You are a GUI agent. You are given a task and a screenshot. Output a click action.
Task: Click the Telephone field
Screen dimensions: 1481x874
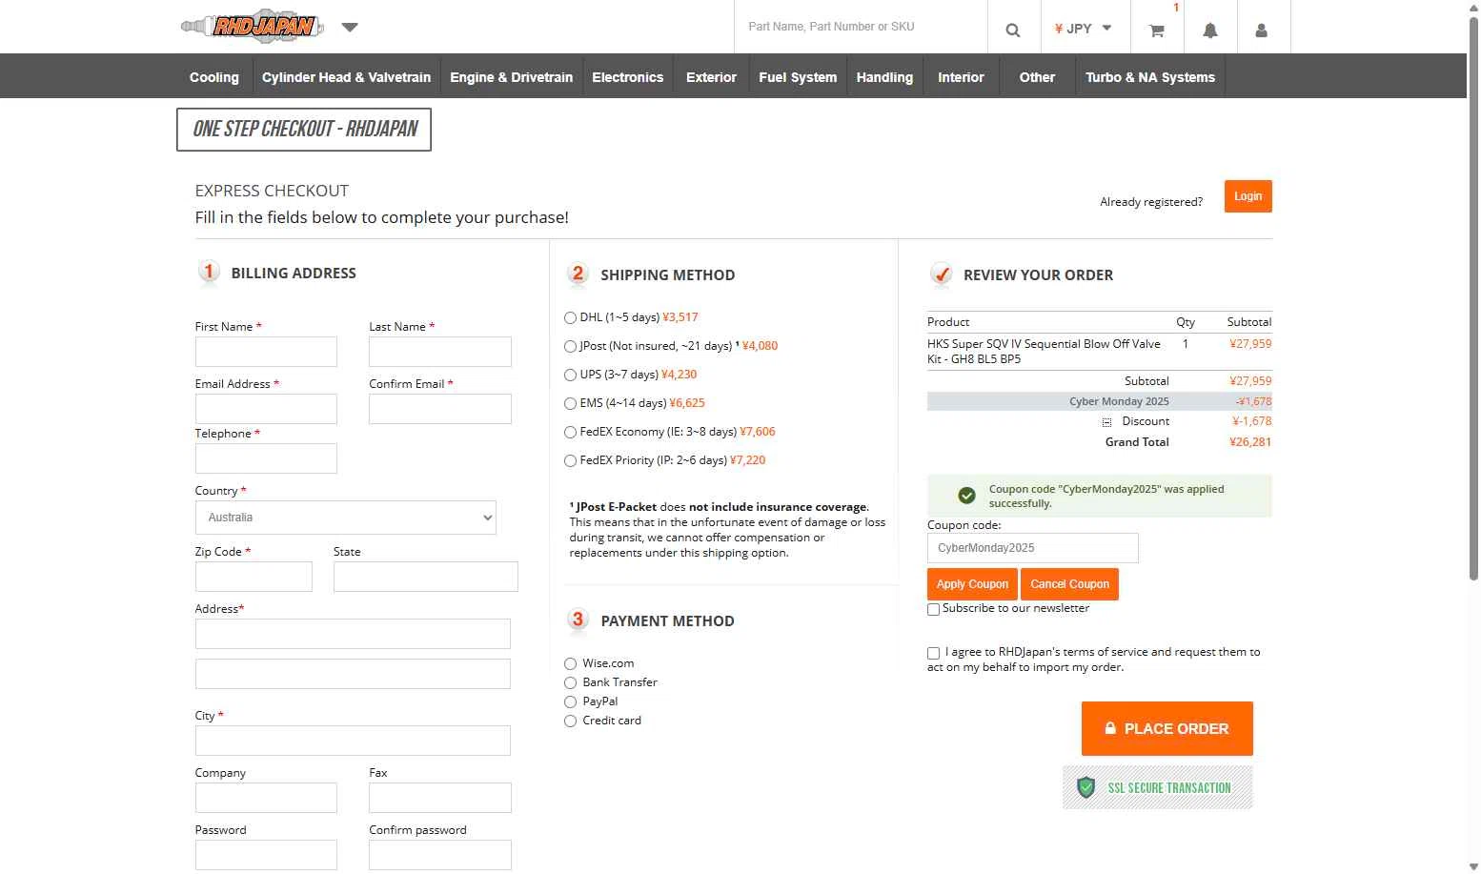tap(266, 458)
